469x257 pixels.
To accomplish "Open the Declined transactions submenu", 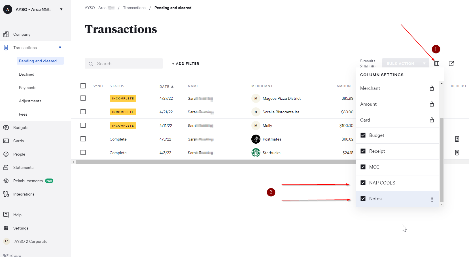I will (27, 74).
